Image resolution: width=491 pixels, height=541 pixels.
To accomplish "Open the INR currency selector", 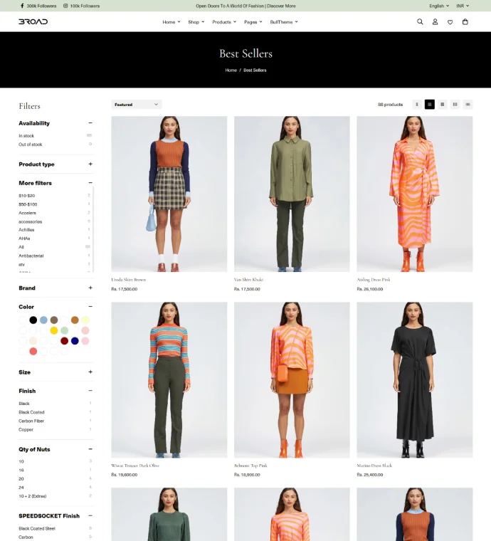I will [x=463, y=6].
